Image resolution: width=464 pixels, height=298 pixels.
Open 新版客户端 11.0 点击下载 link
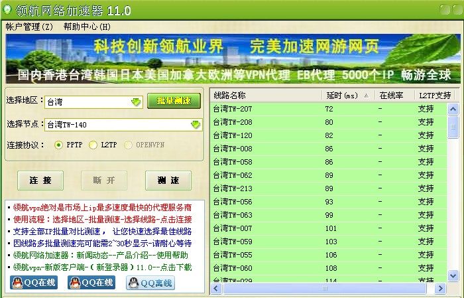click(102, 267)
